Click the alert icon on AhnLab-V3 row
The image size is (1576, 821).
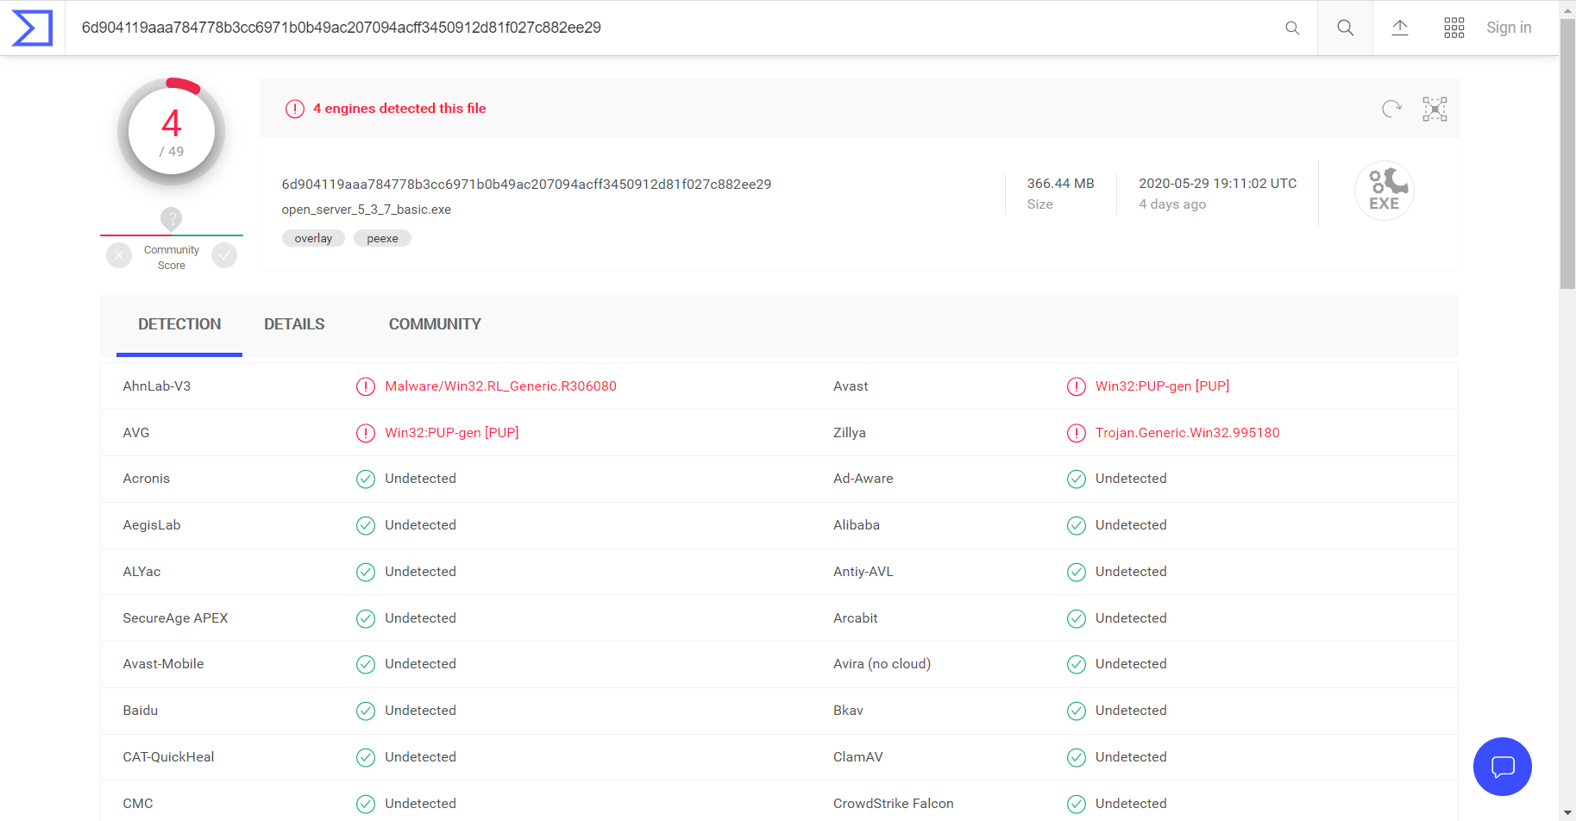[x=366, y=386]
